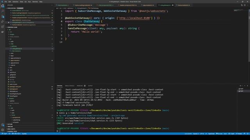Click the main branch indicator in status bar

4,134
